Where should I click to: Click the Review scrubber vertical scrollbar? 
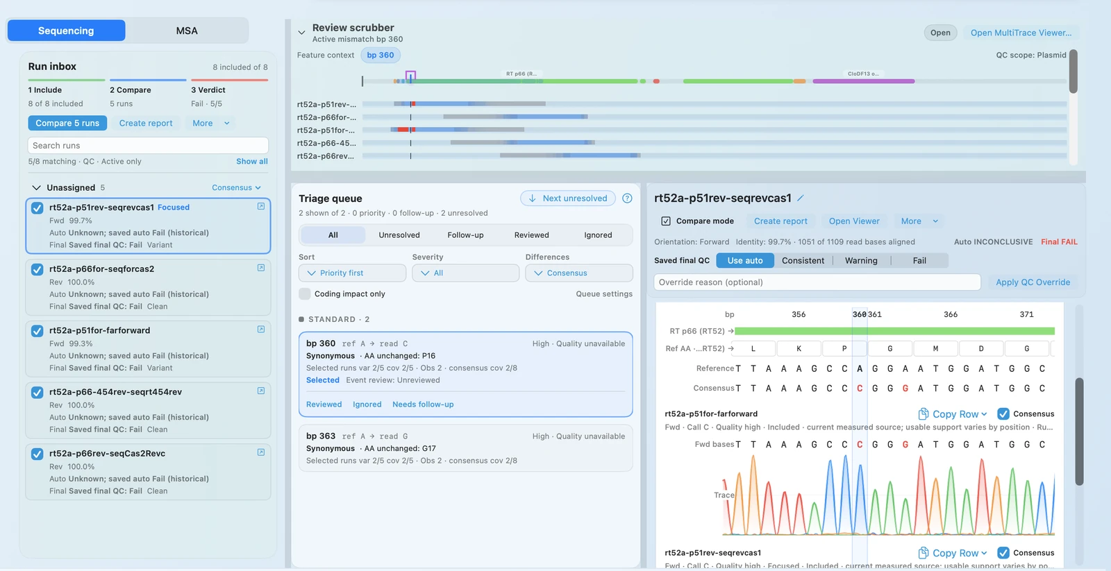[x=1073, y=71]
